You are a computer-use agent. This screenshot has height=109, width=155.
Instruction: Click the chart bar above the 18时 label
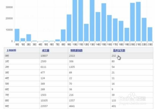pos(121,31)
